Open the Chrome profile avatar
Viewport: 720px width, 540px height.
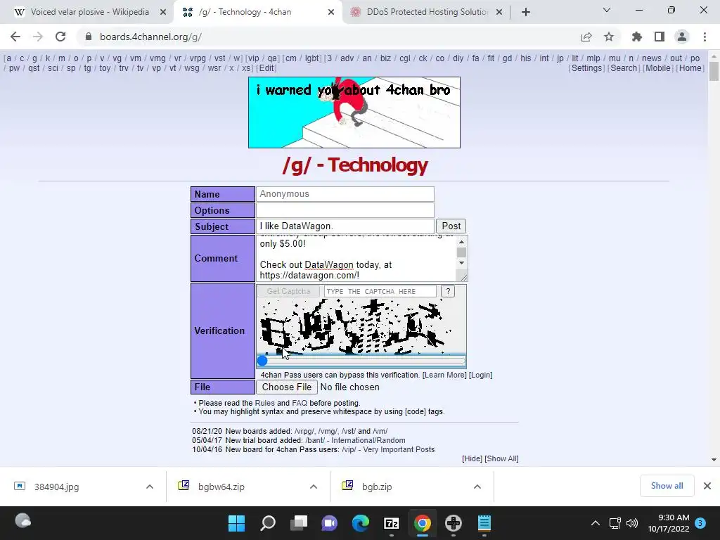(x=682, y=37)
